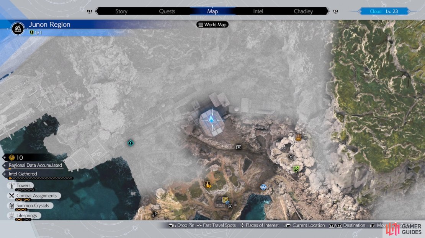Click the hexagon marker above the green marker
This screenshot has height=238, width=425.
tap(291, 157)
